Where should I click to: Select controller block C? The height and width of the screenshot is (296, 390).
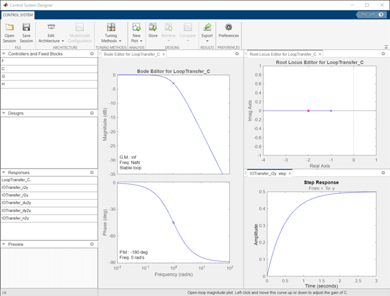pos(4,69)
